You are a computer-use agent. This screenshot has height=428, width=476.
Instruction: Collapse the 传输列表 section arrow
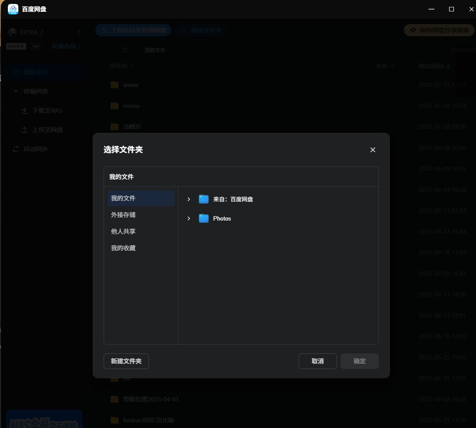[x=16, y=91]
